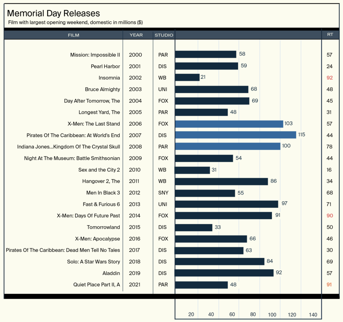Click the Tomorrowland bar valued 33
343x322 pixels.
[x=194, y=228]
